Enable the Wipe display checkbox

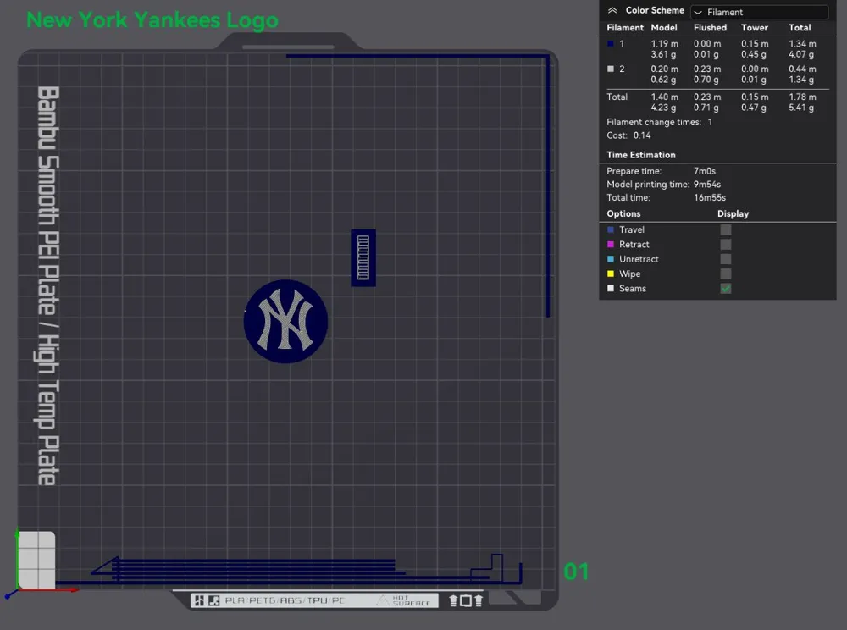point(726,274)
